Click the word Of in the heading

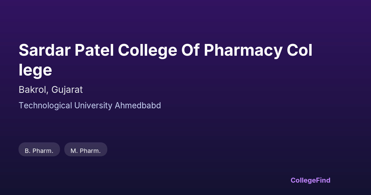pyautogui.click(x=190, y=50)
